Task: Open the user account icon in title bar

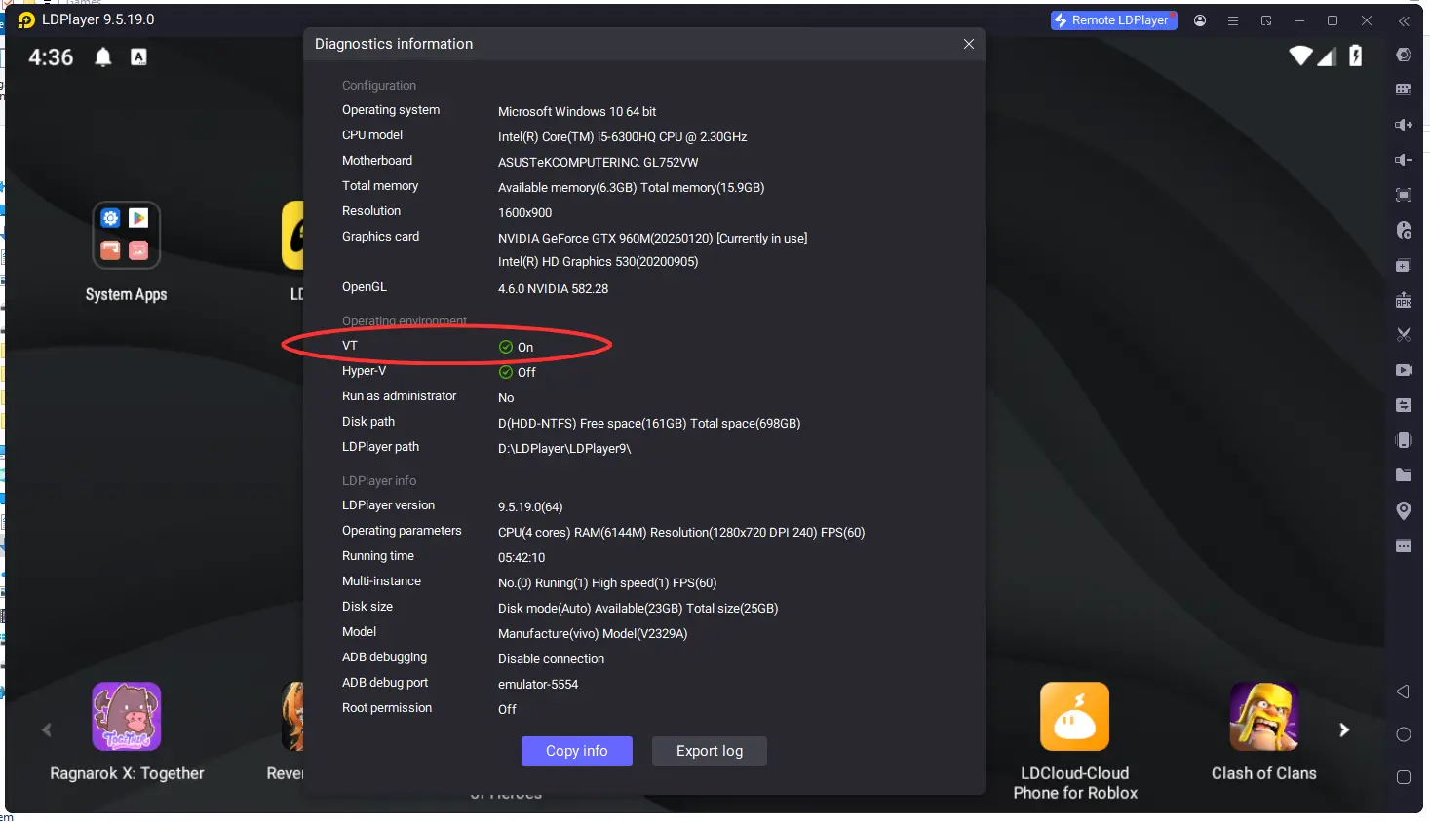Action: [x=1200, y=20]
